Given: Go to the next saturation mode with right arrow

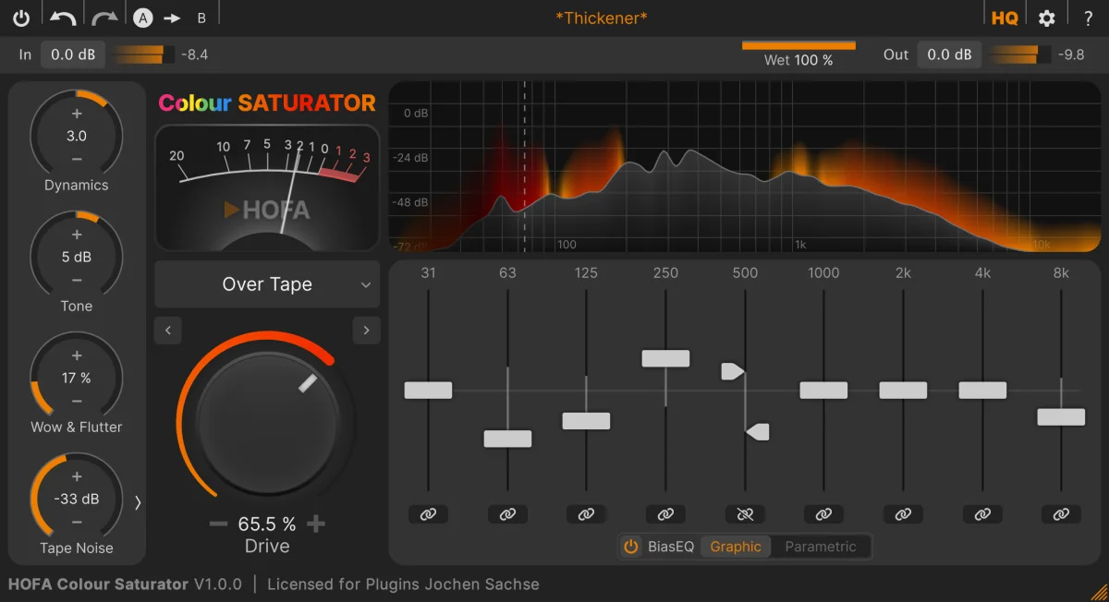Looking at the screenshot, I should (x=366, y=330).
